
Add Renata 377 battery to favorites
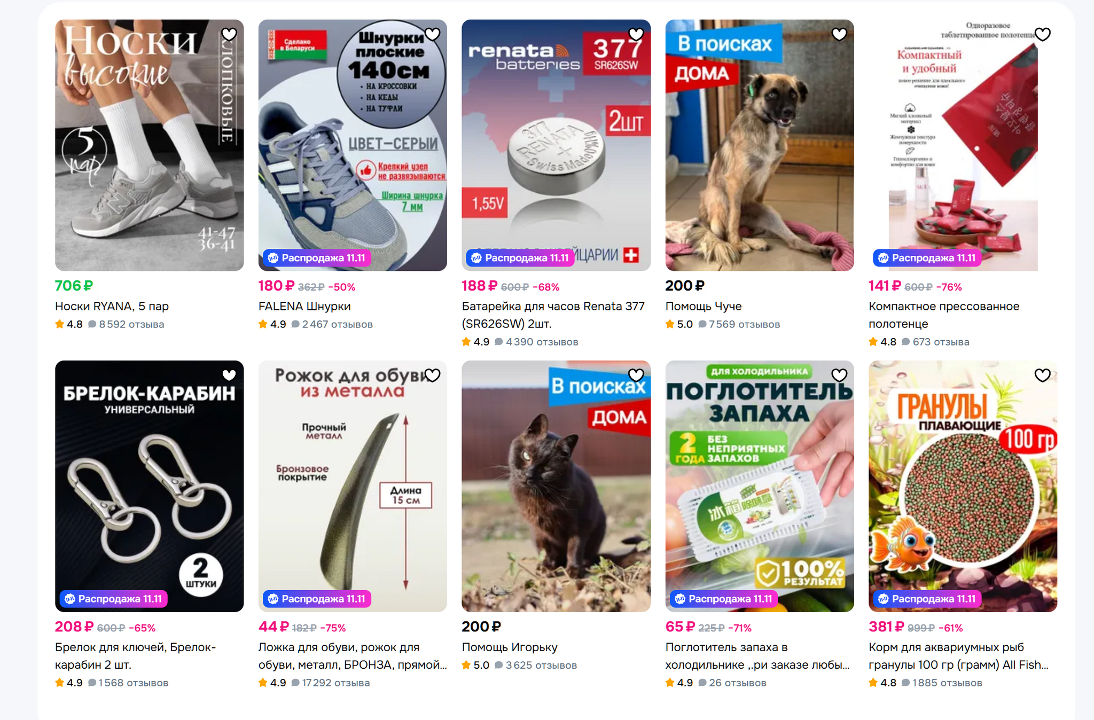coord(636,34)
